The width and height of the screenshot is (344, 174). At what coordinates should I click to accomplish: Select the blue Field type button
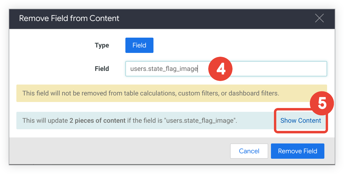tap(139, 45)
